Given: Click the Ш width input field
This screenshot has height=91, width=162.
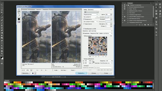Looking at the screenshot, I should [86, 61].
